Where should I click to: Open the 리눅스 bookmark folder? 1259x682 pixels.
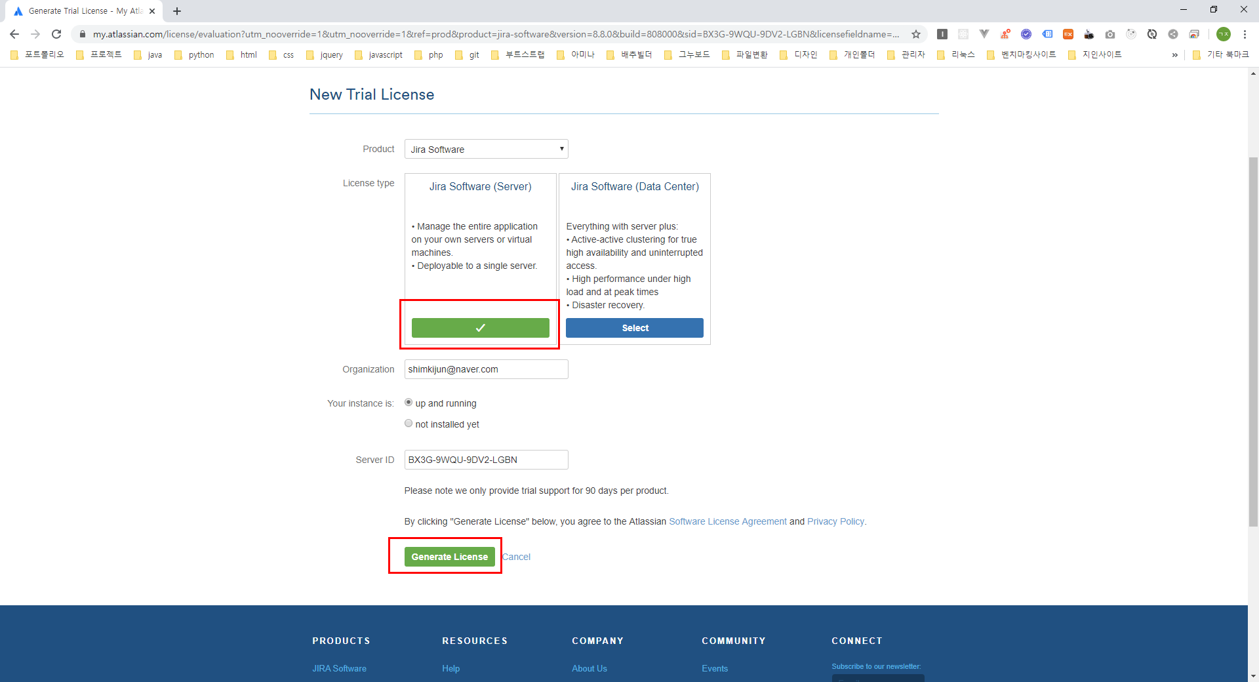957,54
